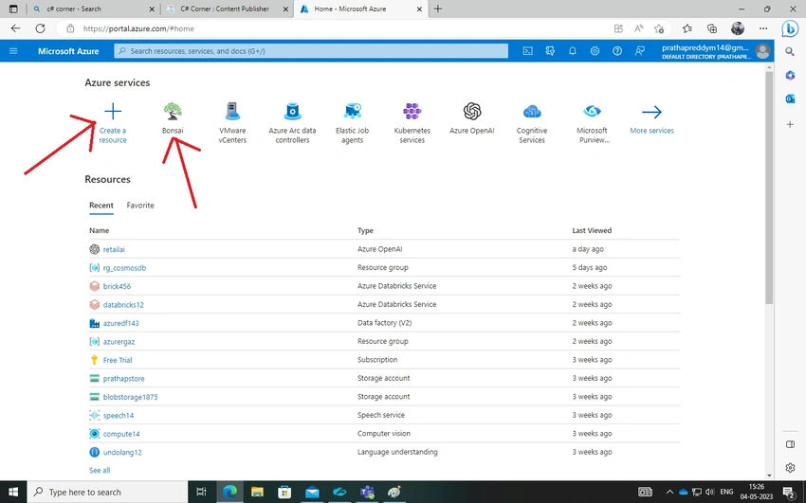This screenshot has height=503, width=806.
Task: Click the Name column header
Action: tap(100, 230)
